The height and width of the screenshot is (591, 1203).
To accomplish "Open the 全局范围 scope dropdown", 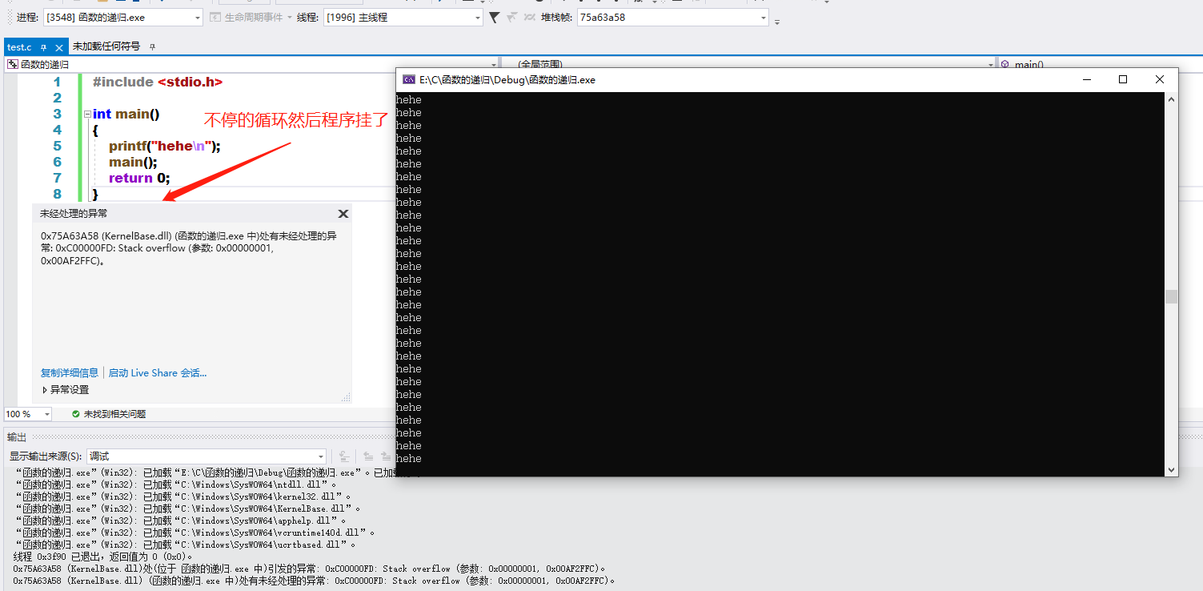I will pos(991,64).
